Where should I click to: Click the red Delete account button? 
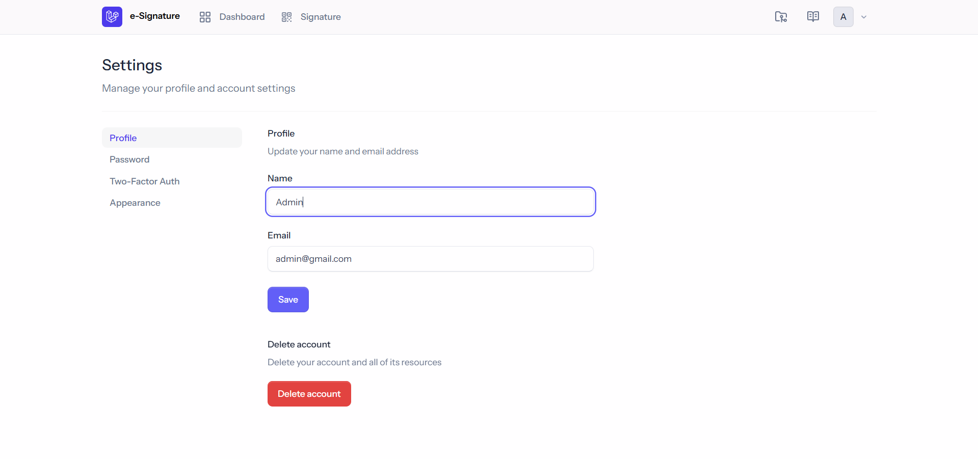coord(309,394)
